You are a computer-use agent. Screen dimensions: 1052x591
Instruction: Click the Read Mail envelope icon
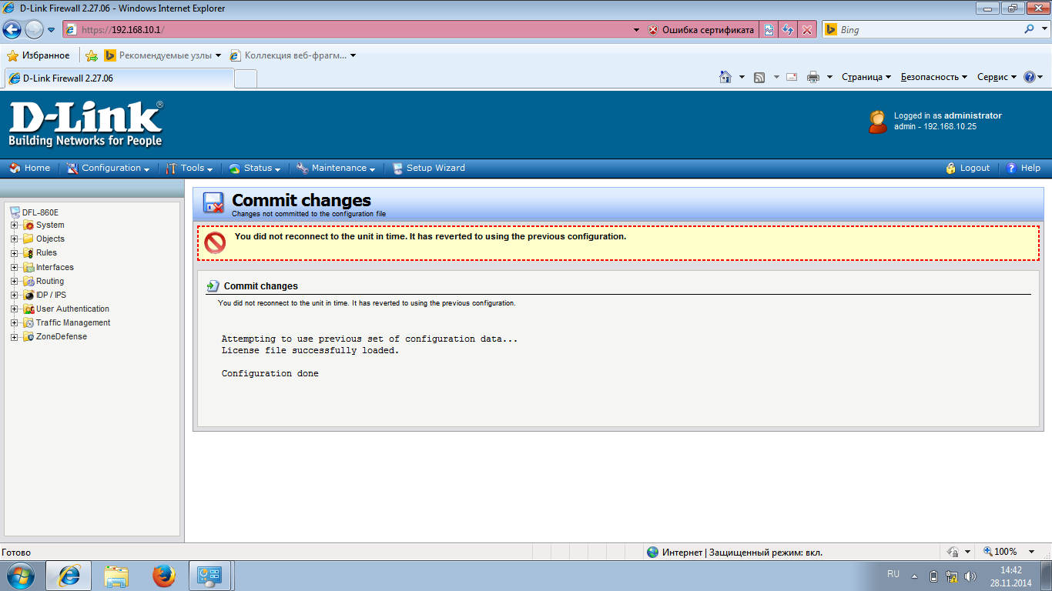pos(791,77)
